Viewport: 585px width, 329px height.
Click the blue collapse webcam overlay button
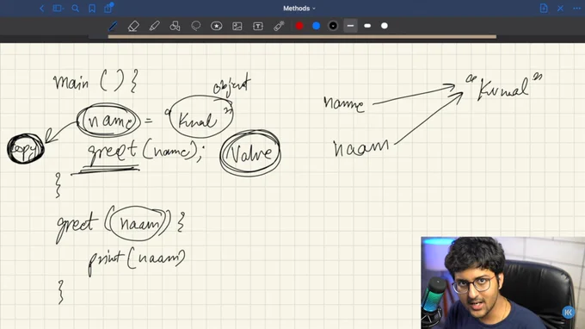coord(568,312)
